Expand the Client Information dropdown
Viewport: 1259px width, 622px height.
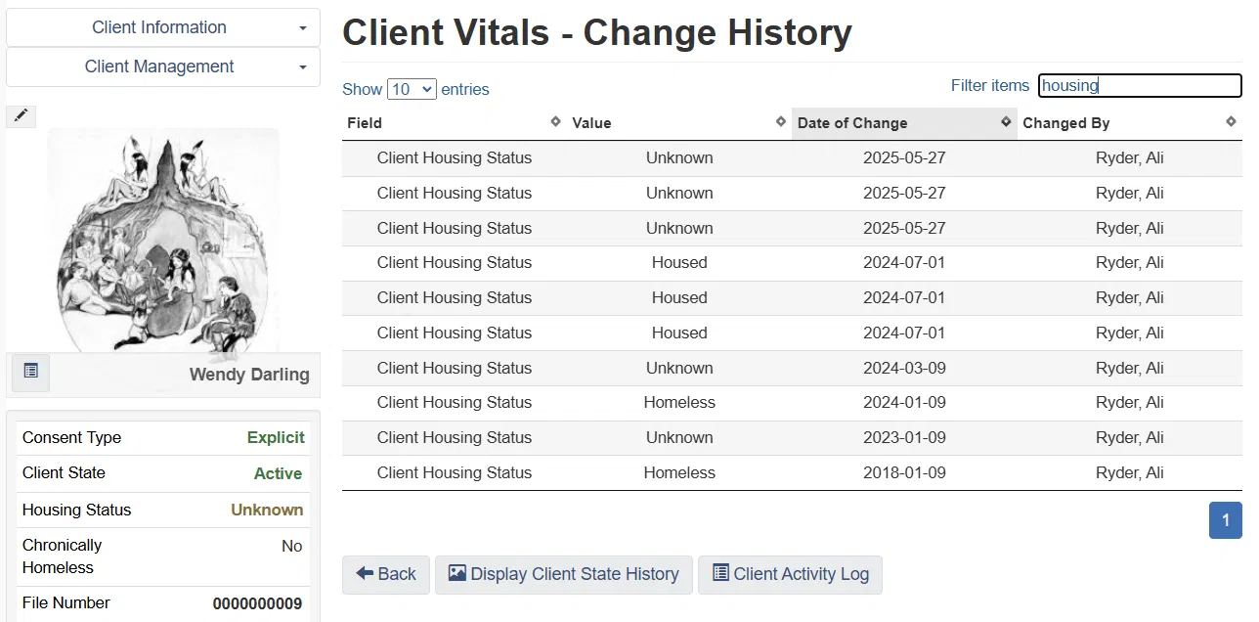(163, 27)
